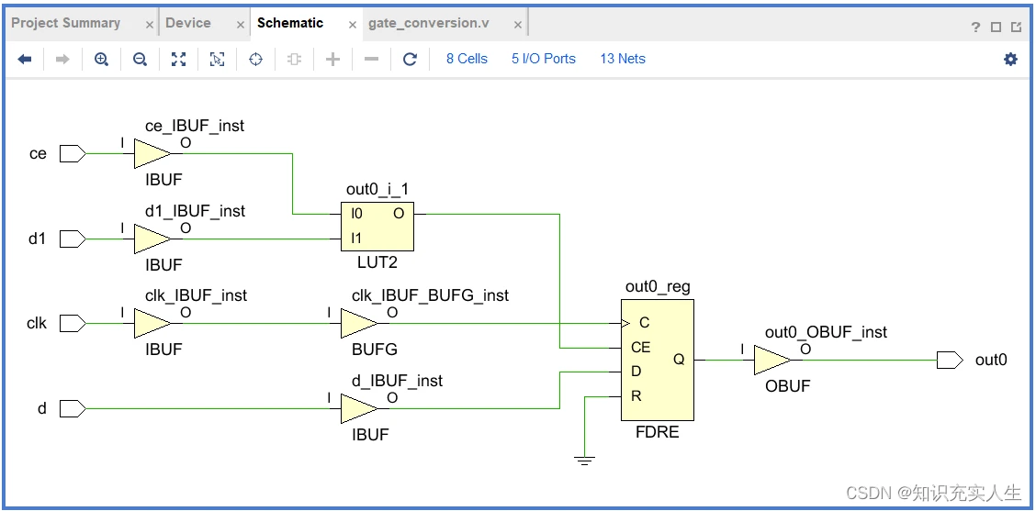Switch to the Project Summary tab

(x=66, y=23)
